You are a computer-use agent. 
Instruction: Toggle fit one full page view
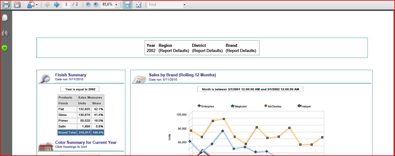138,5
